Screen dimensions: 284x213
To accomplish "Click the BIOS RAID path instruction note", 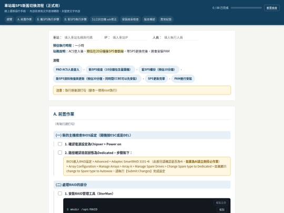I will coord(147,166).
